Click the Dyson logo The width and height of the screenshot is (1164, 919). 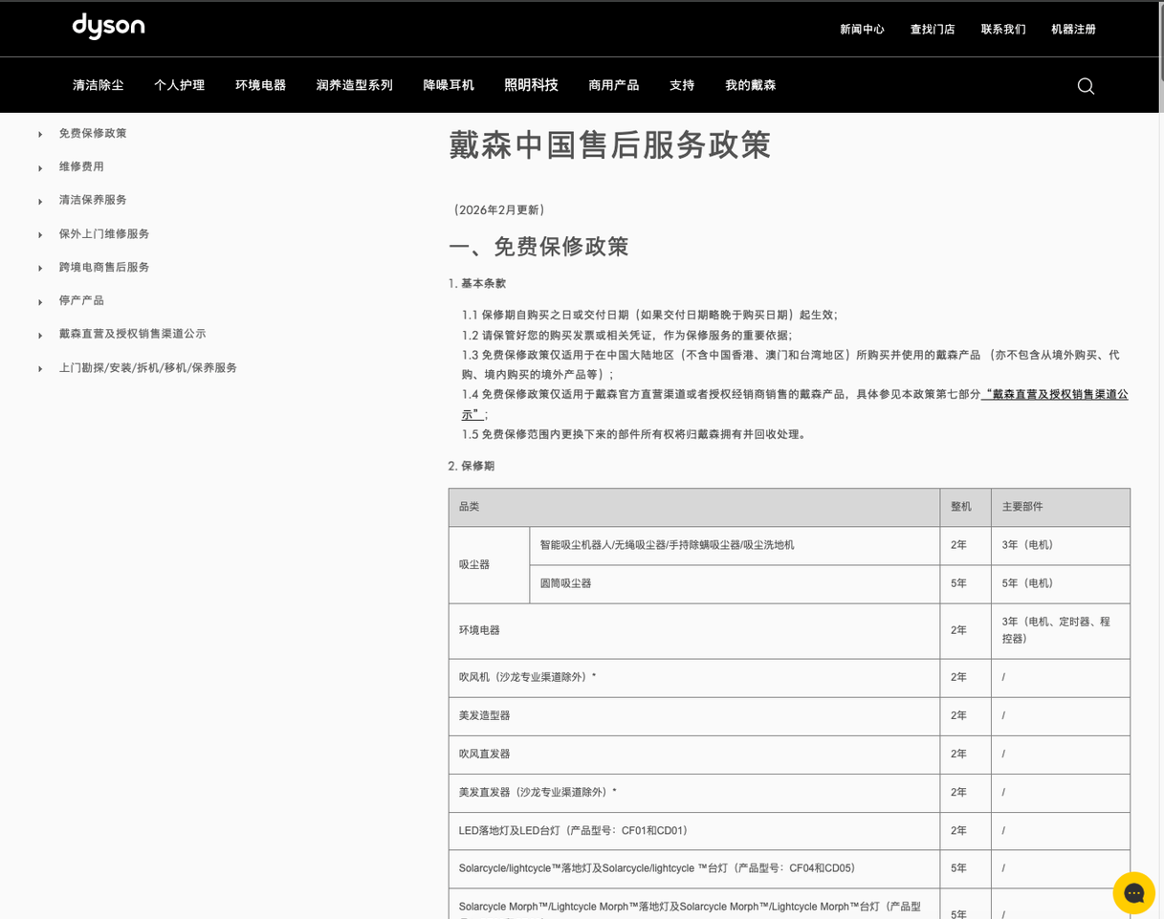108,27
